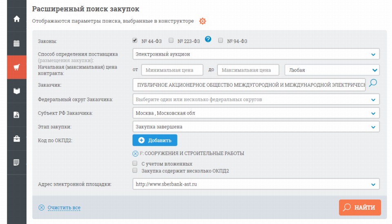Click the orange gear constructor settings icon
The height and width of the screenshot is (224, 392).
click(x=203, y=21)
